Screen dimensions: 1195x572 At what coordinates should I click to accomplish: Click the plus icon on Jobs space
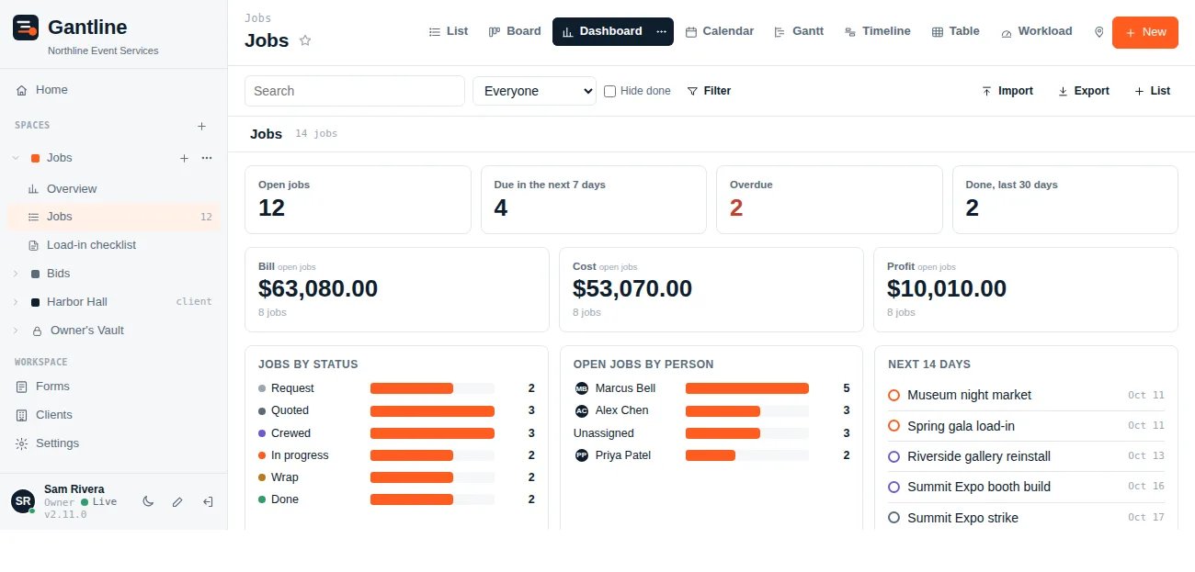point(184,158)
